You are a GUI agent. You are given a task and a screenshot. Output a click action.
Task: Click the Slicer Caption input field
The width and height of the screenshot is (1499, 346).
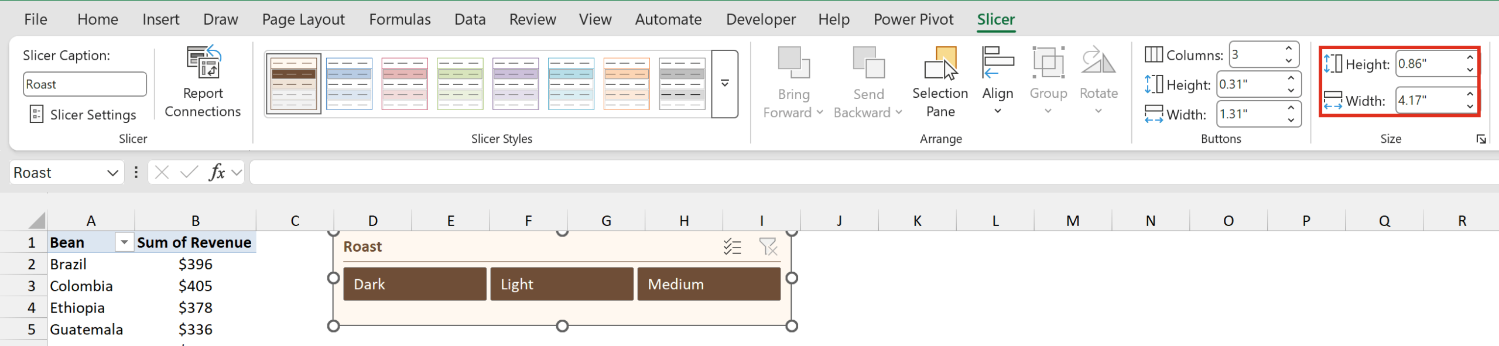[85, 84]
